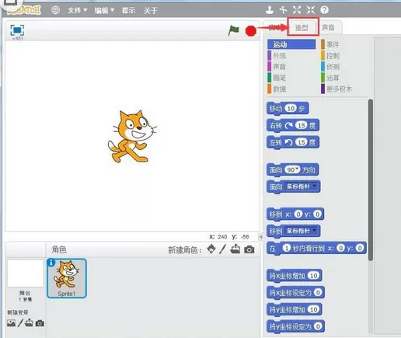Click the red stop sign button
401x338 pixels.
coord(251,31)
